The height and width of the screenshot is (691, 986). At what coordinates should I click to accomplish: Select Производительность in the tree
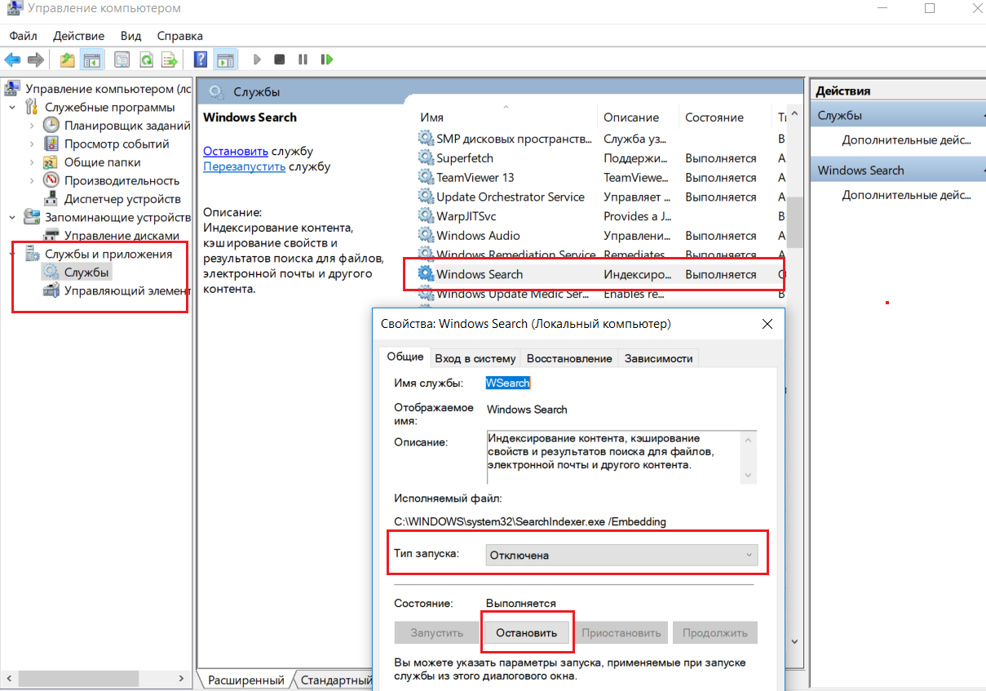click(122, 180)
